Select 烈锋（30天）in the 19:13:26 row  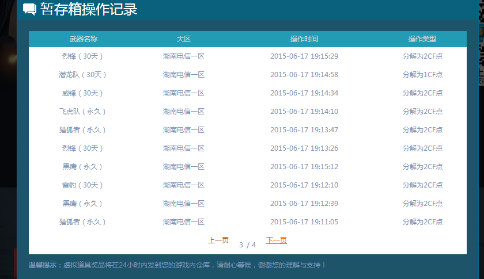click(x=82, y=148)
